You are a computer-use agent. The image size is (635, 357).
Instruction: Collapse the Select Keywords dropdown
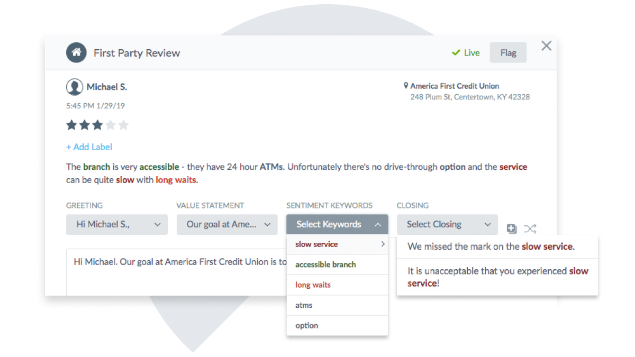click(x=337, y=224)
